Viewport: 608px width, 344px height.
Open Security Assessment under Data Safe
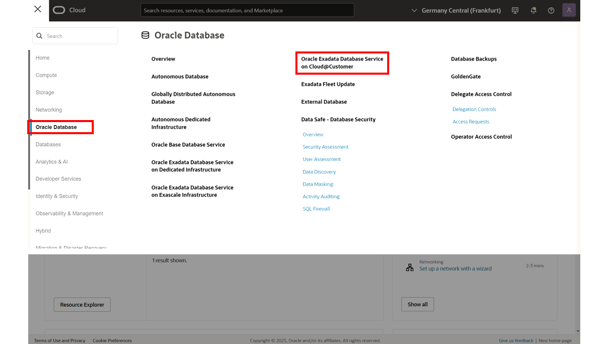[326, 147]
